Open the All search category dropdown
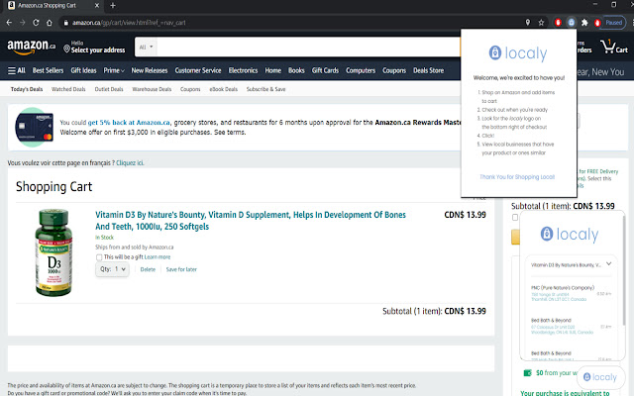The image size is (634, 396). click(146, 48)
